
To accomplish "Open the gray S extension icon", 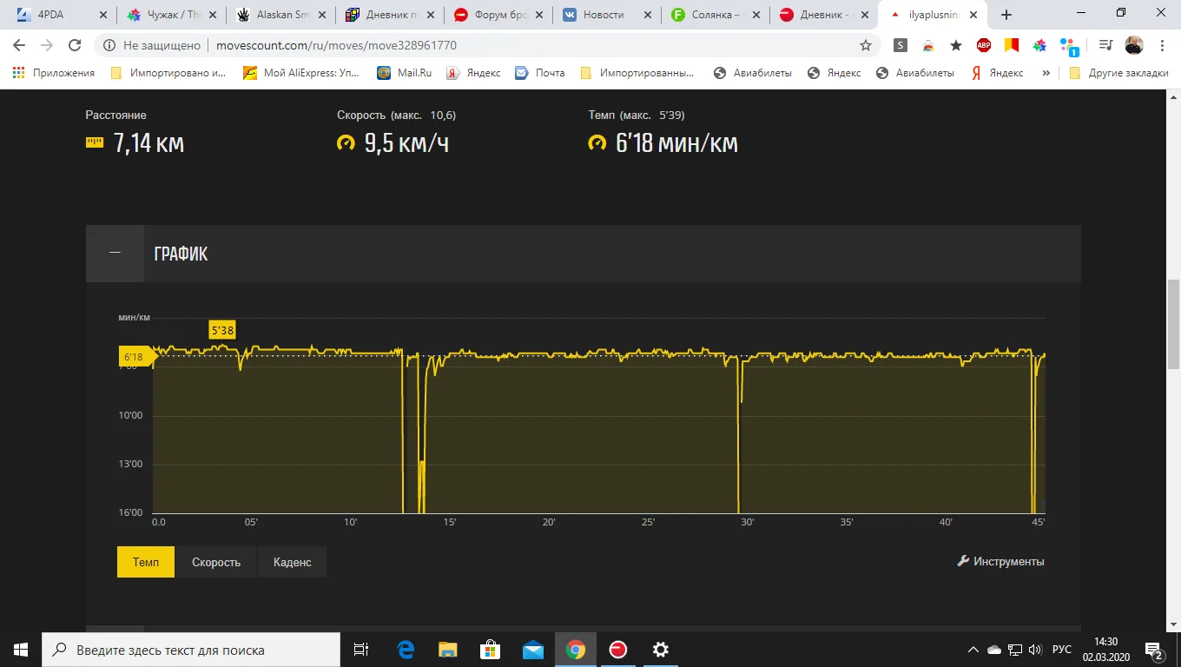I will pyautogui.click(x=901, y=45).
